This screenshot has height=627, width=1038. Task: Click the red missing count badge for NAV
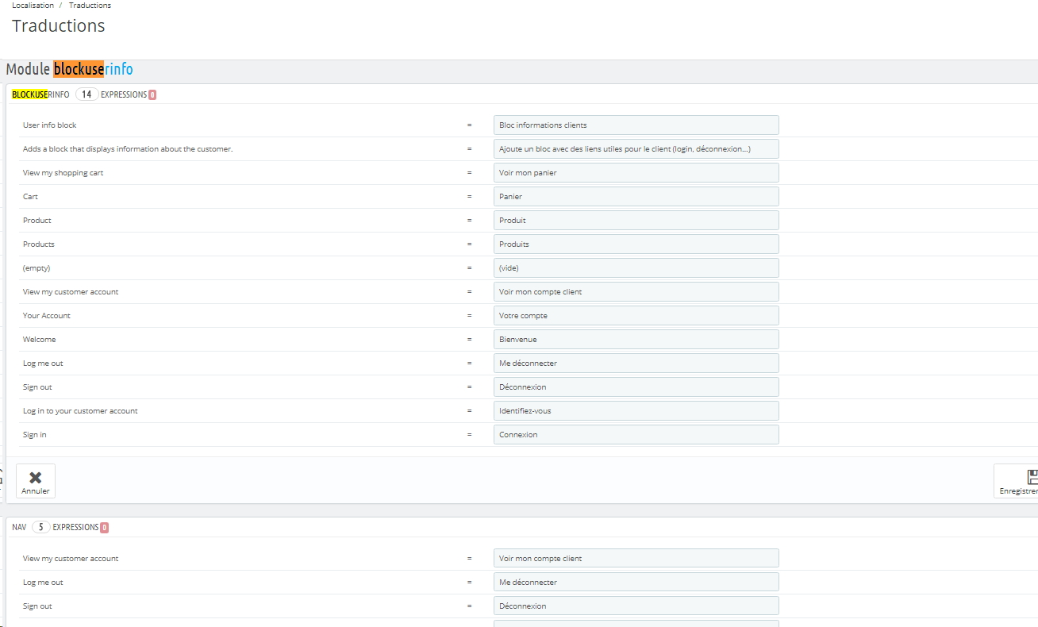104,527
